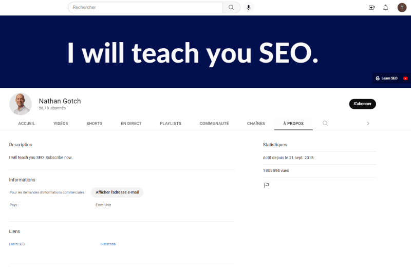Image resolution: width=411 pixels, height=272 pixels.
Task: Subscribe with the S'abonner button
Action: pyautogui.click(x=363, y=104)
